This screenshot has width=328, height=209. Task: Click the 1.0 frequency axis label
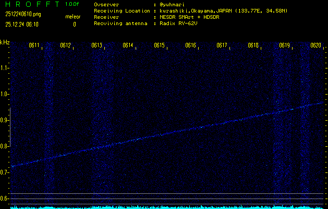pos(5,94)
